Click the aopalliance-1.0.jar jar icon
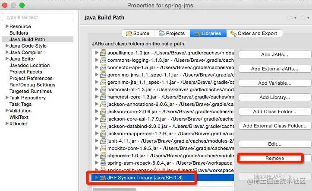312x191 pixels. (x=103, y=53)
